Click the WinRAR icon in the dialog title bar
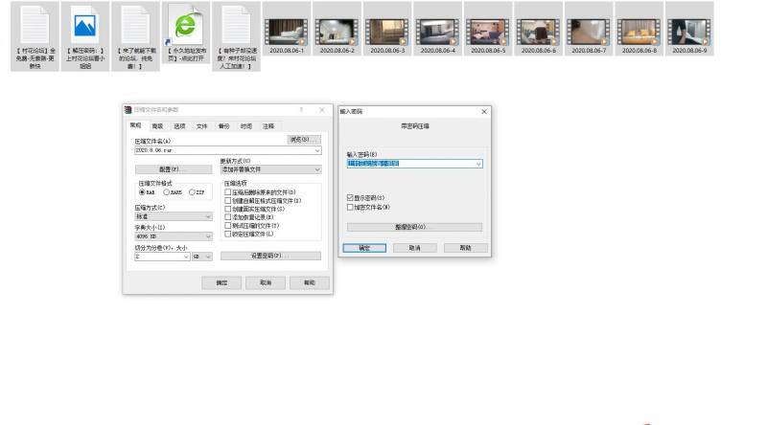This screenshot has width=767, height=425. pos(128,110)
